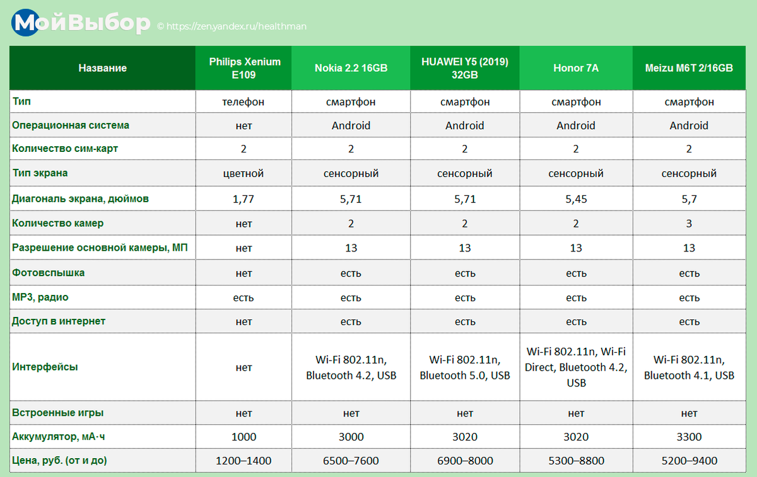Viewport: 757px width, 477px height.
Task: Select Philips operating system cell нет
Action: click(x=244, y=125)
